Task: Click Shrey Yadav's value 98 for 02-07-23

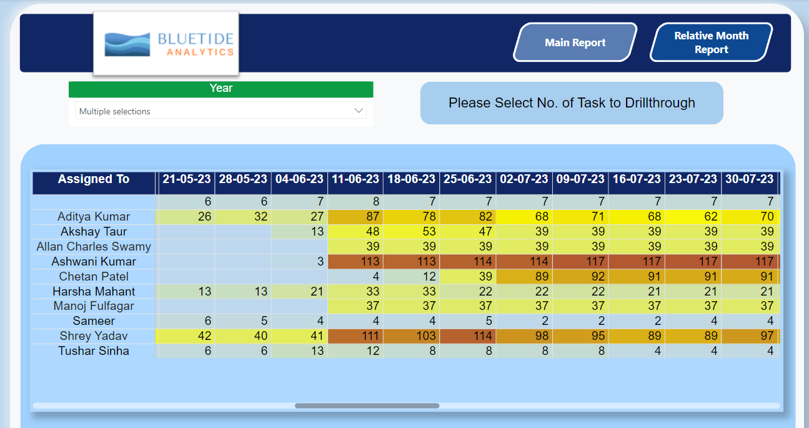Action: pyautogui.click(x=524, y=336)
